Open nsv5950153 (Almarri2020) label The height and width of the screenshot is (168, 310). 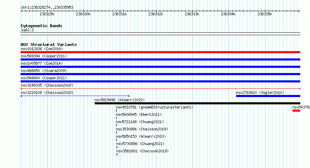click(141, 136)
